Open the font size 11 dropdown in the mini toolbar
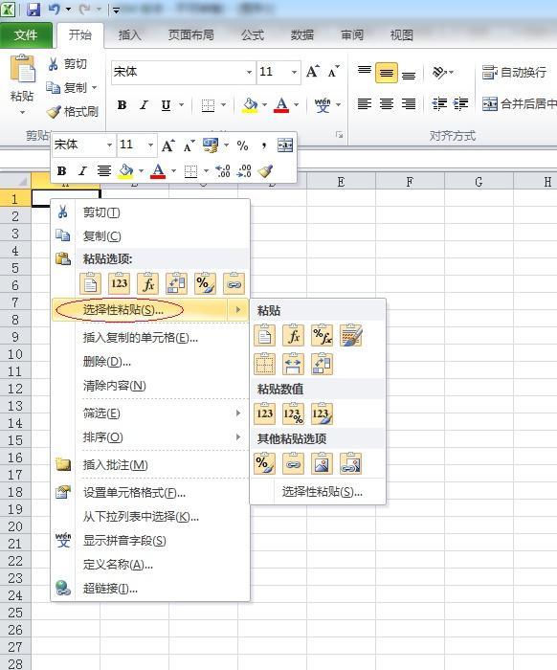Screen dimensions: 557x670 pos(150,145)
